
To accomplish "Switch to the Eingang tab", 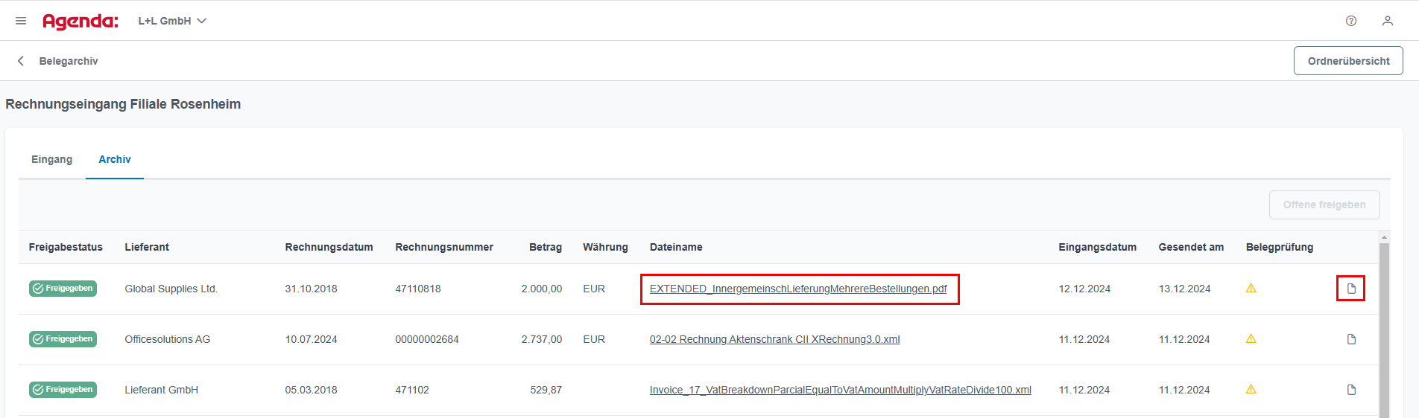I will click(52, 159).
